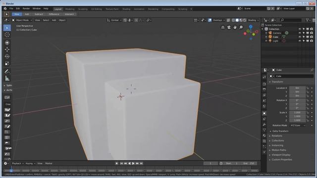The height and width of the screenshot is (178, 317).
Task: Open the Render menu
Action: tap(26, 9)
